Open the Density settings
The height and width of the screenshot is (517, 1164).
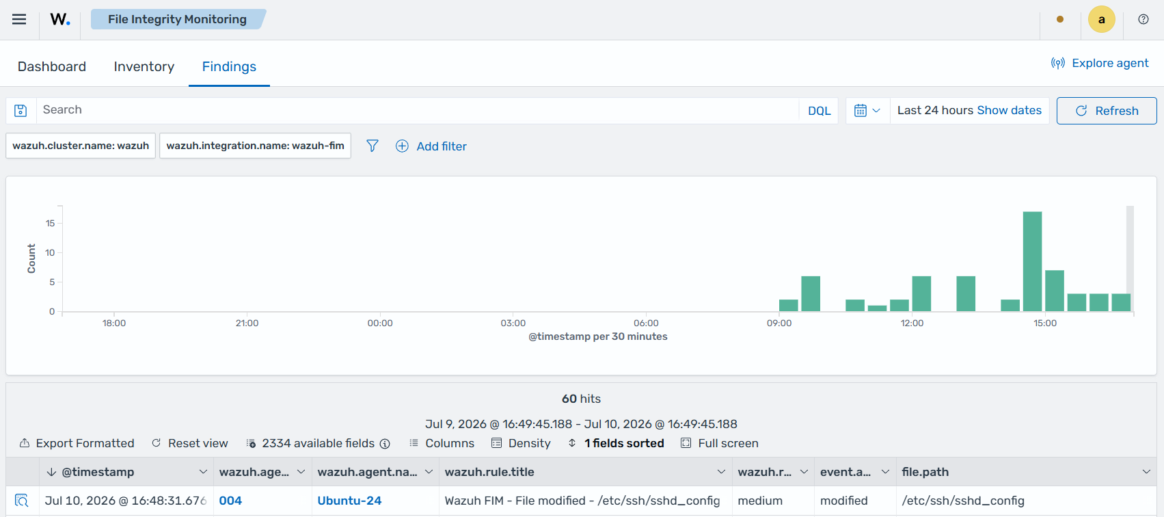[x=521, y=443]
